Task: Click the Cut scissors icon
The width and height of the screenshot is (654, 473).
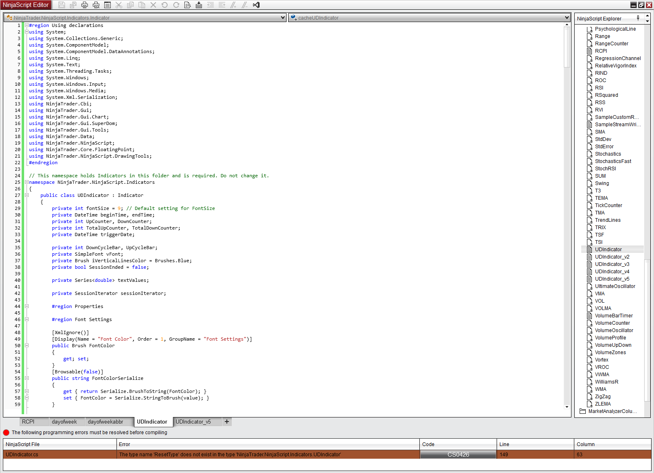Action: tap(119, 5)
